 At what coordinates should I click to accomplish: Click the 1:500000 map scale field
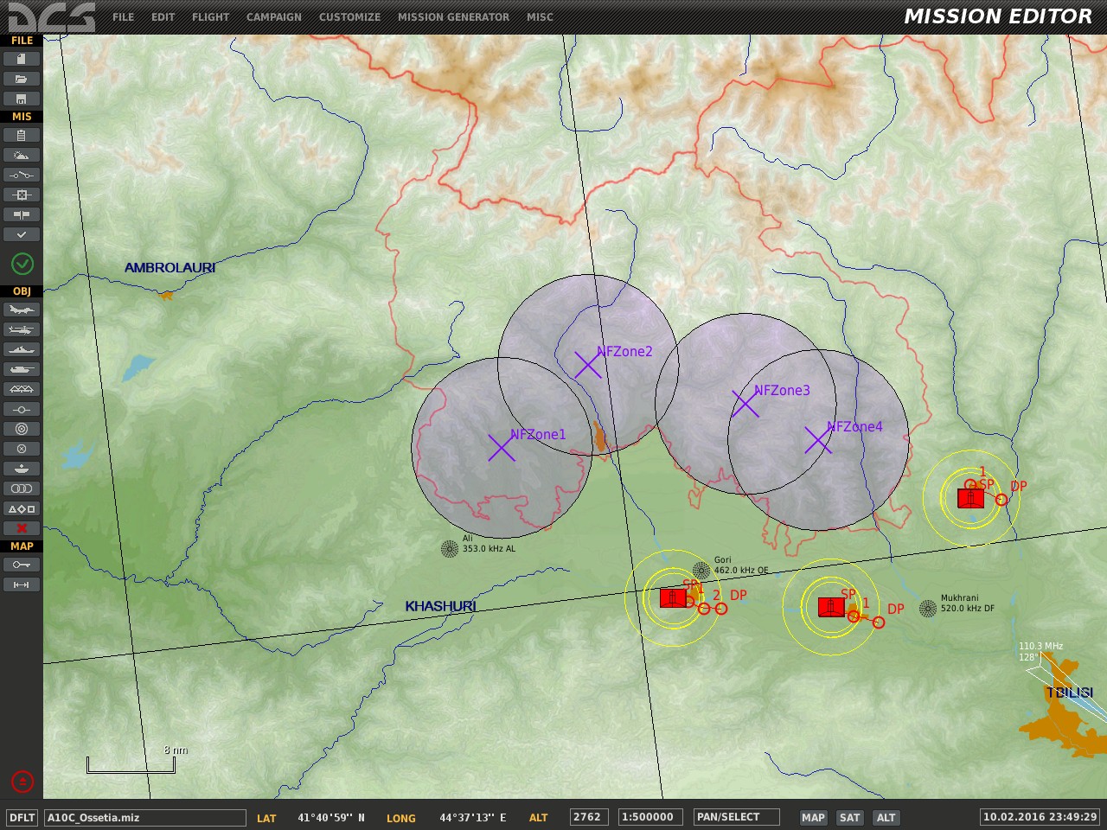coord(651,817)
